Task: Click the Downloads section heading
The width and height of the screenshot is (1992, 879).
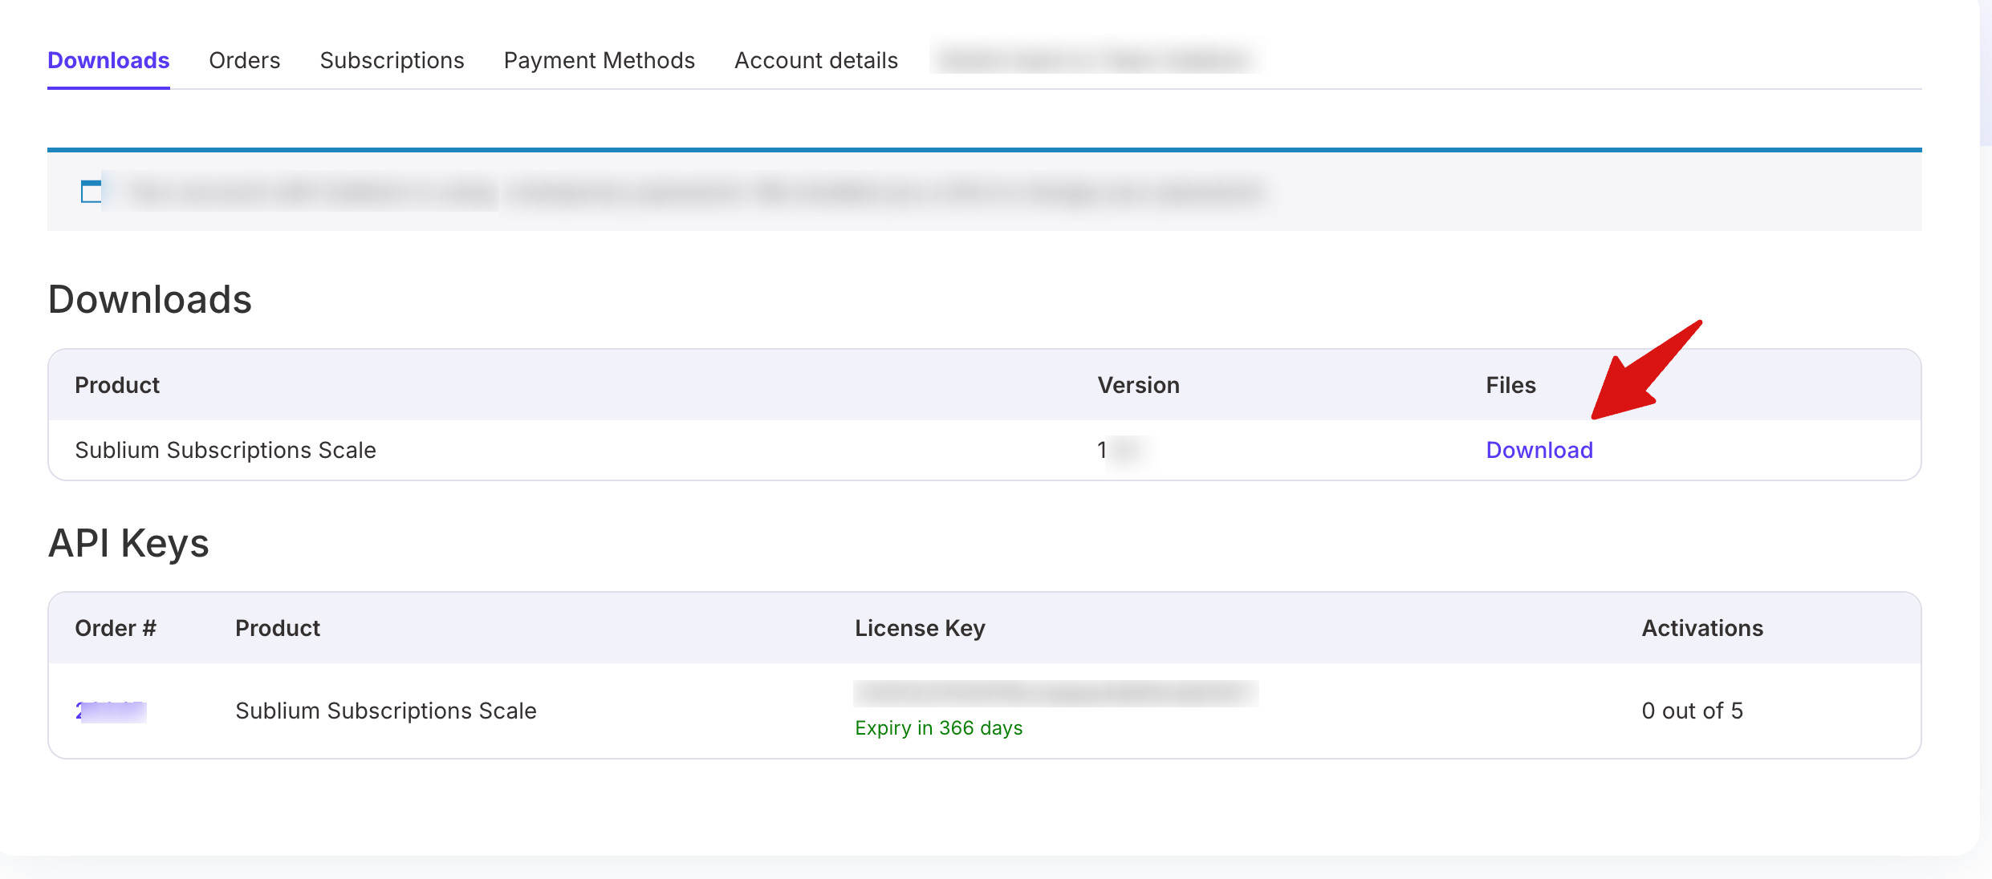Action: [x=150, y=299]
